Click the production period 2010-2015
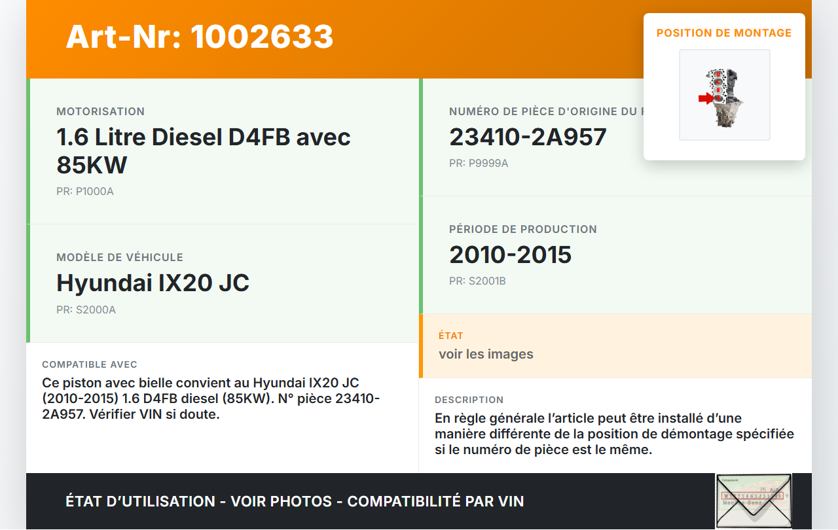 [510, 255]
